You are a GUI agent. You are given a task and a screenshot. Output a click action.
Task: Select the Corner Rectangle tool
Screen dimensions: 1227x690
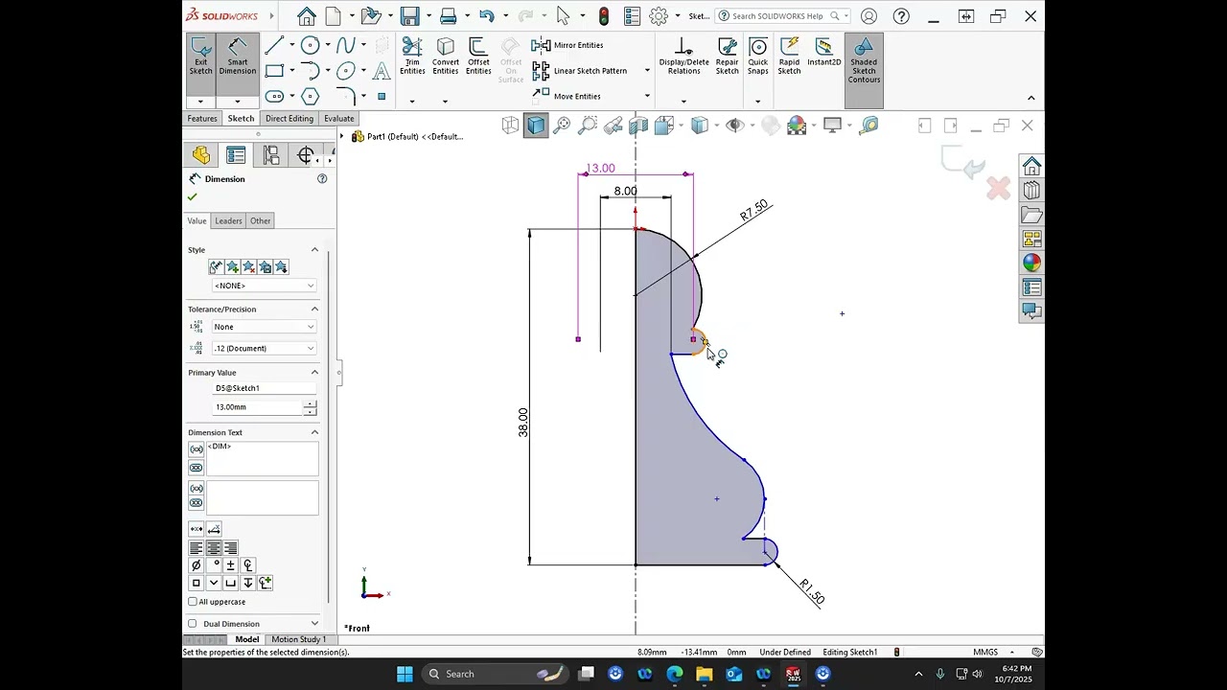[274, 70]
